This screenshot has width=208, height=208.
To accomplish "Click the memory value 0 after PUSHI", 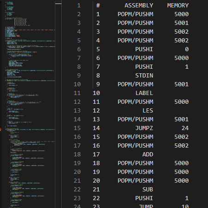I will pyautogui.click(x=187, y=49).
